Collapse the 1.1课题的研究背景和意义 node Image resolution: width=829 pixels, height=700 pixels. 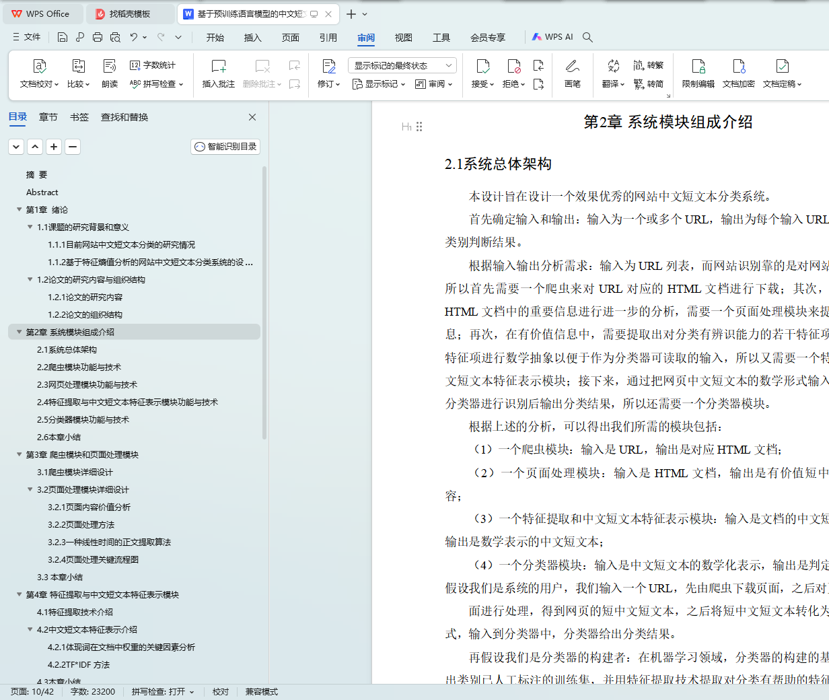click(x=30, y=227)
